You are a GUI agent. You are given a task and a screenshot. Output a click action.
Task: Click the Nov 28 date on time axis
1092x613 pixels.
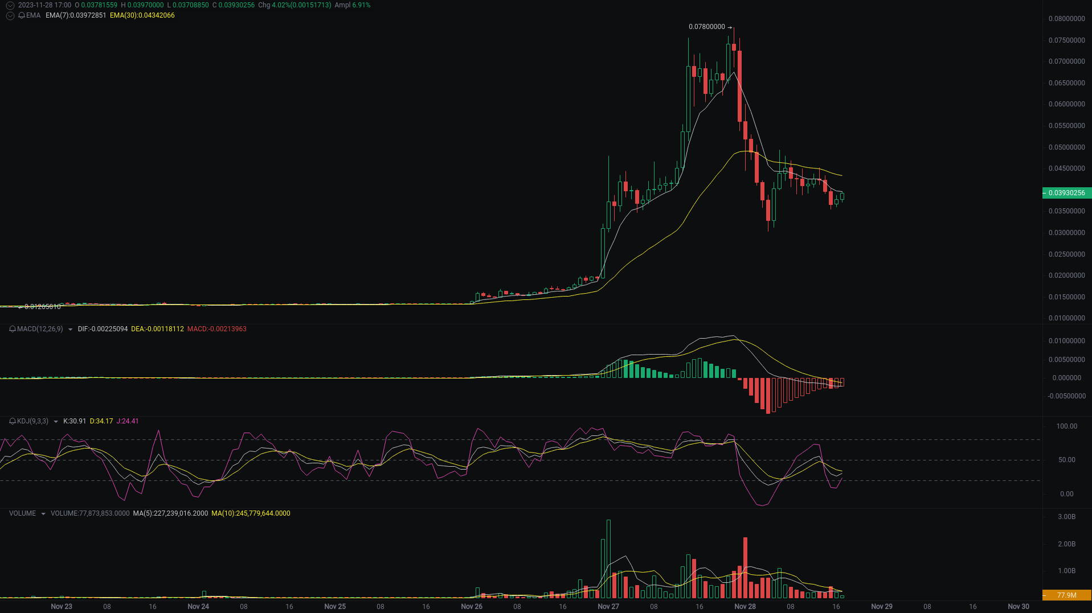click(745, 607)
